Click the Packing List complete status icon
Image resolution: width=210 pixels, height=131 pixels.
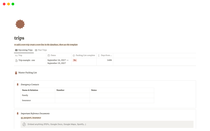pyautogui.click(x=74, y=56)
